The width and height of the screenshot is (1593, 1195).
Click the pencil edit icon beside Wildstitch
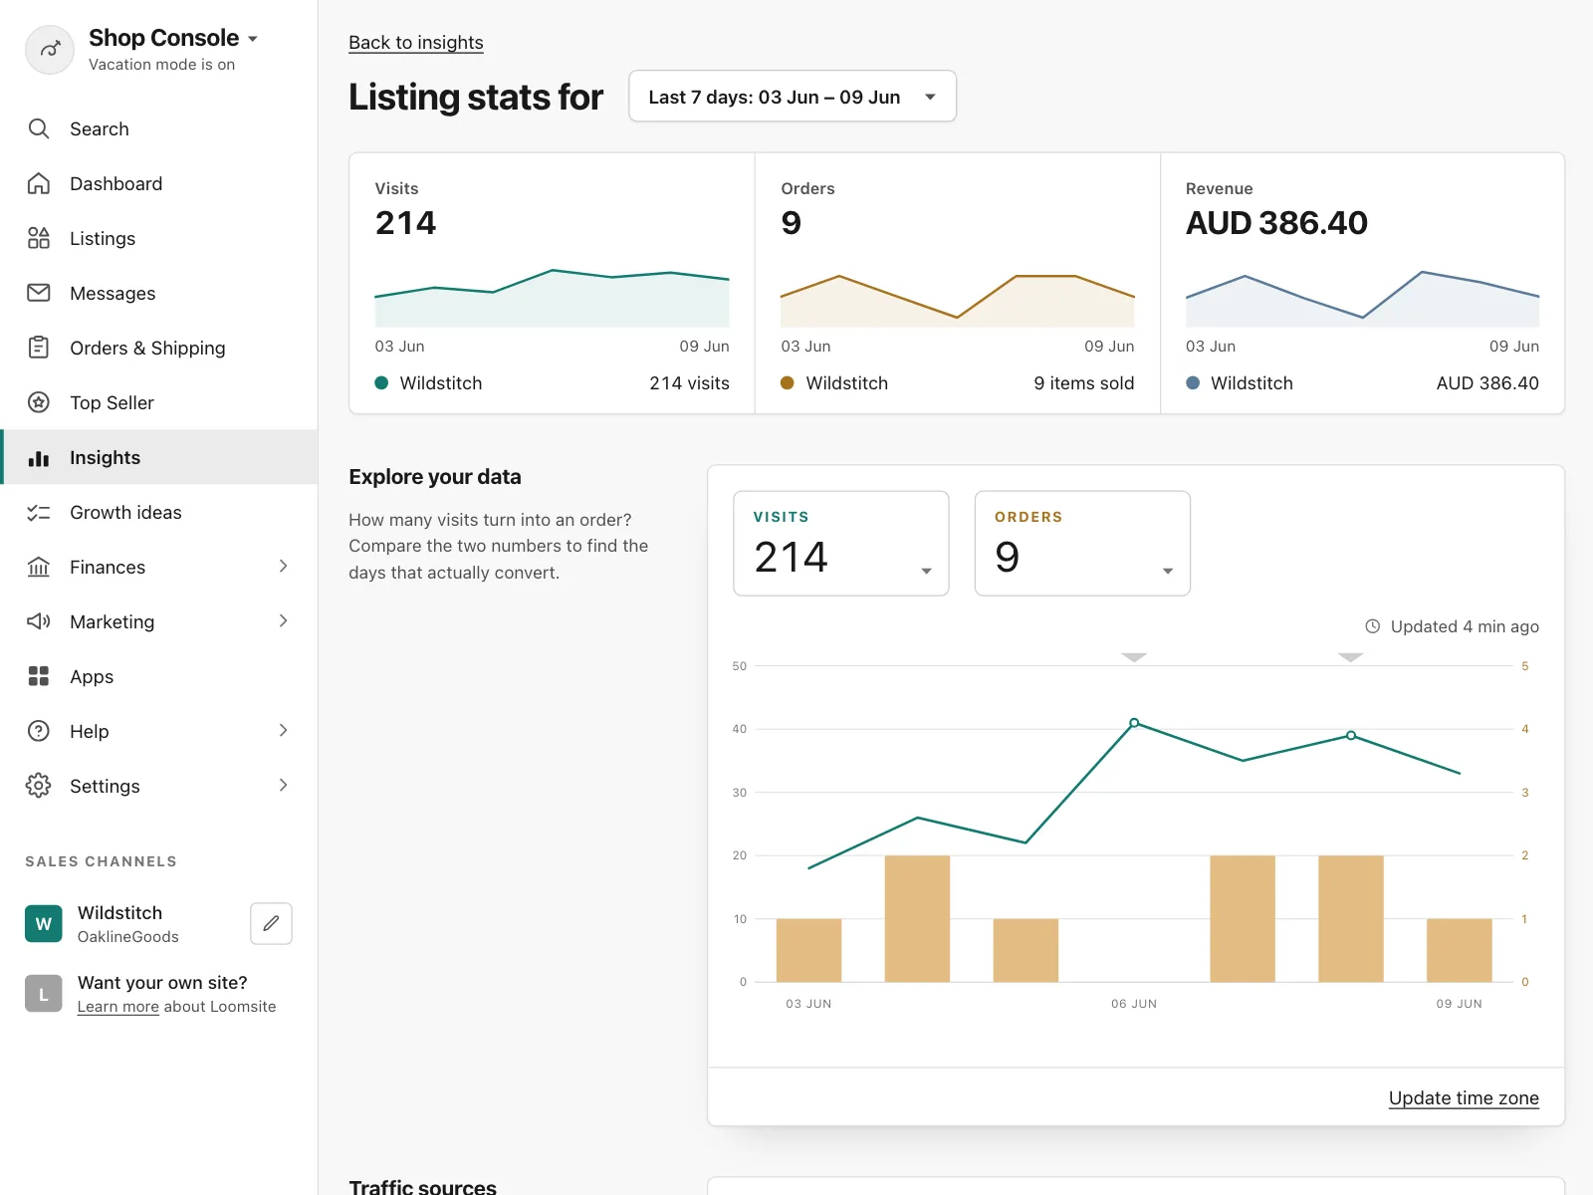271,924
